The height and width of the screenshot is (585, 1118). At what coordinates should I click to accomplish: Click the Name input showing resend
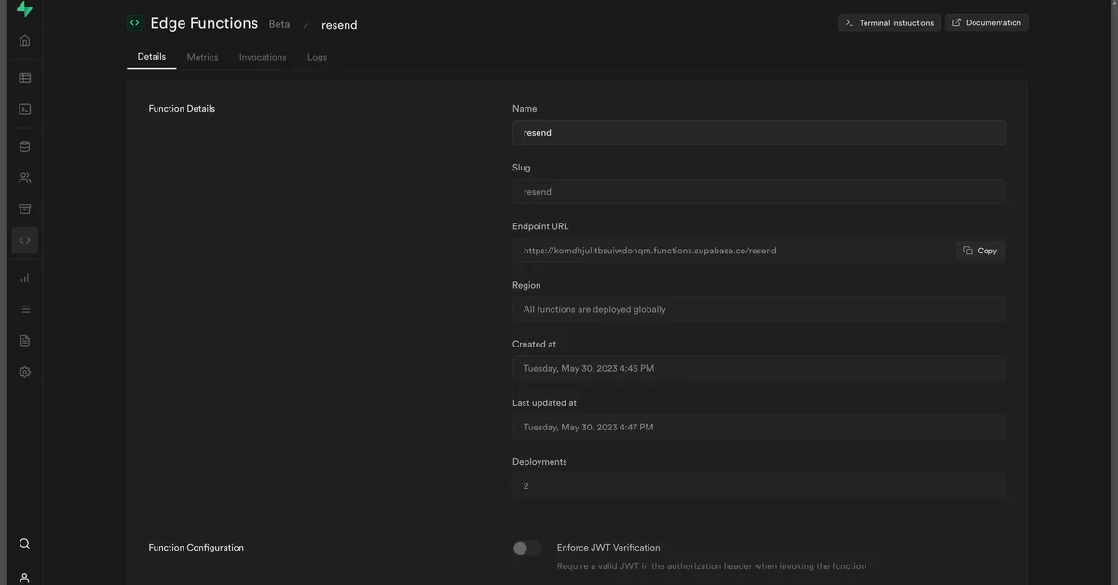pyautogui.click(x=758, y=131)
